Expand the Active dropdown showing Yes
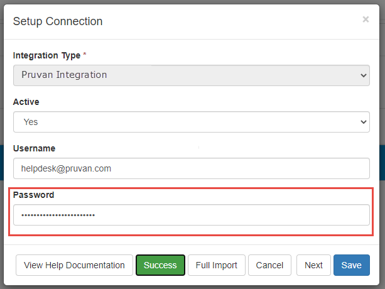The width and height of the screenshot is (385, 289). pos(191,122)
